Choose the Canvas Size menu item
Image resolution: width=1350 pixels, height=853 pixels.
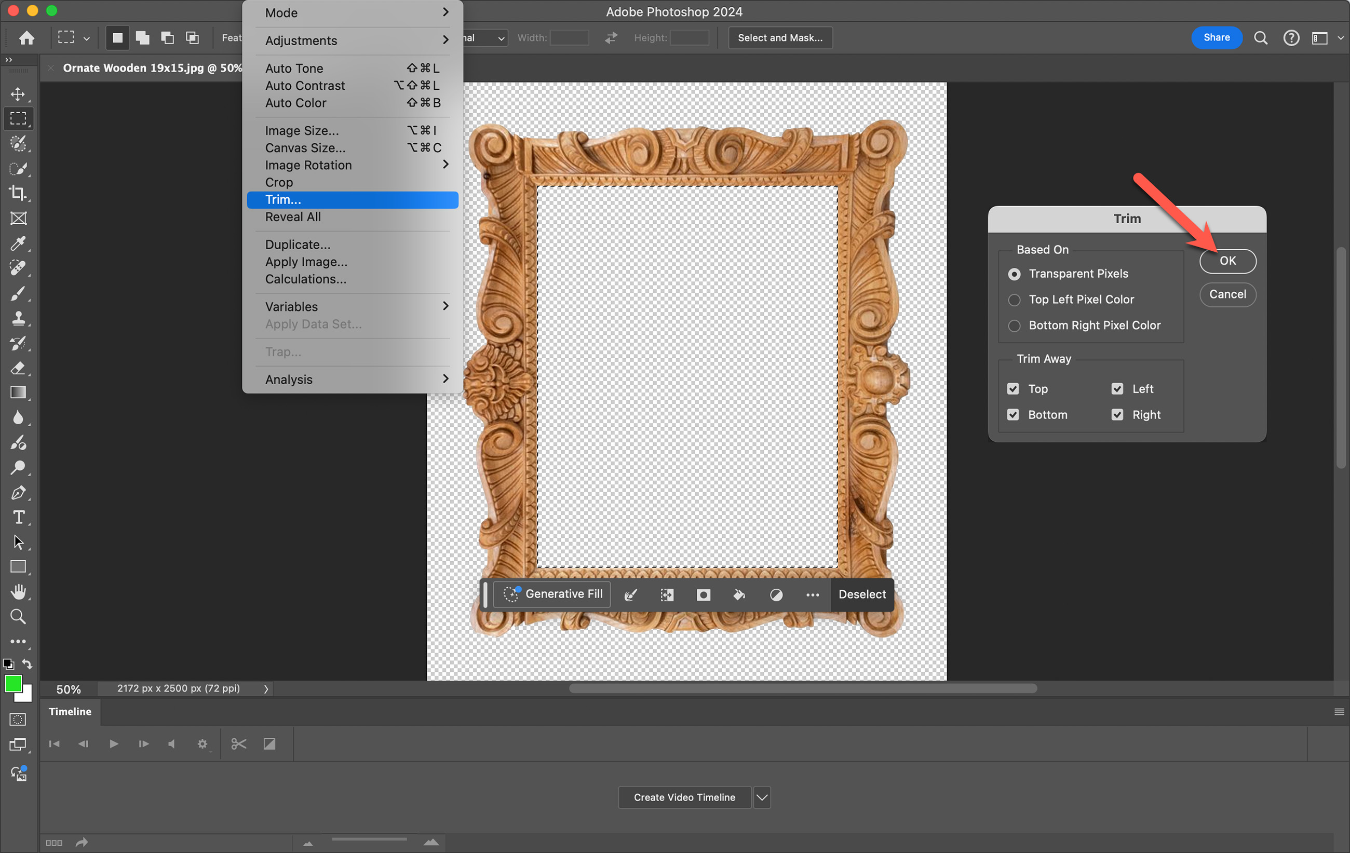tap(305, 148)
